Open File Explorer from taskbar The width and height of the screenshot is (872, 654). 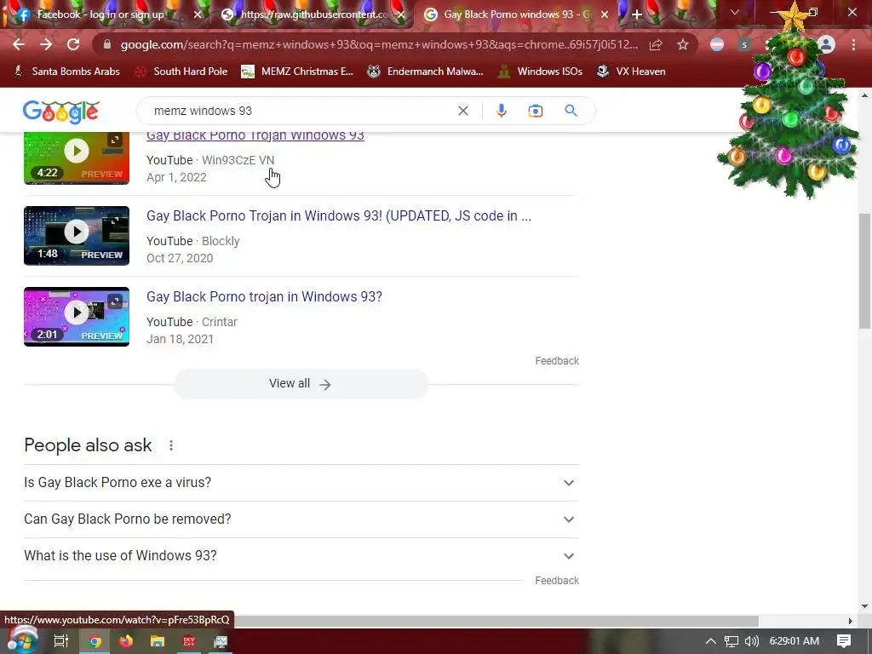click(158, 641)
